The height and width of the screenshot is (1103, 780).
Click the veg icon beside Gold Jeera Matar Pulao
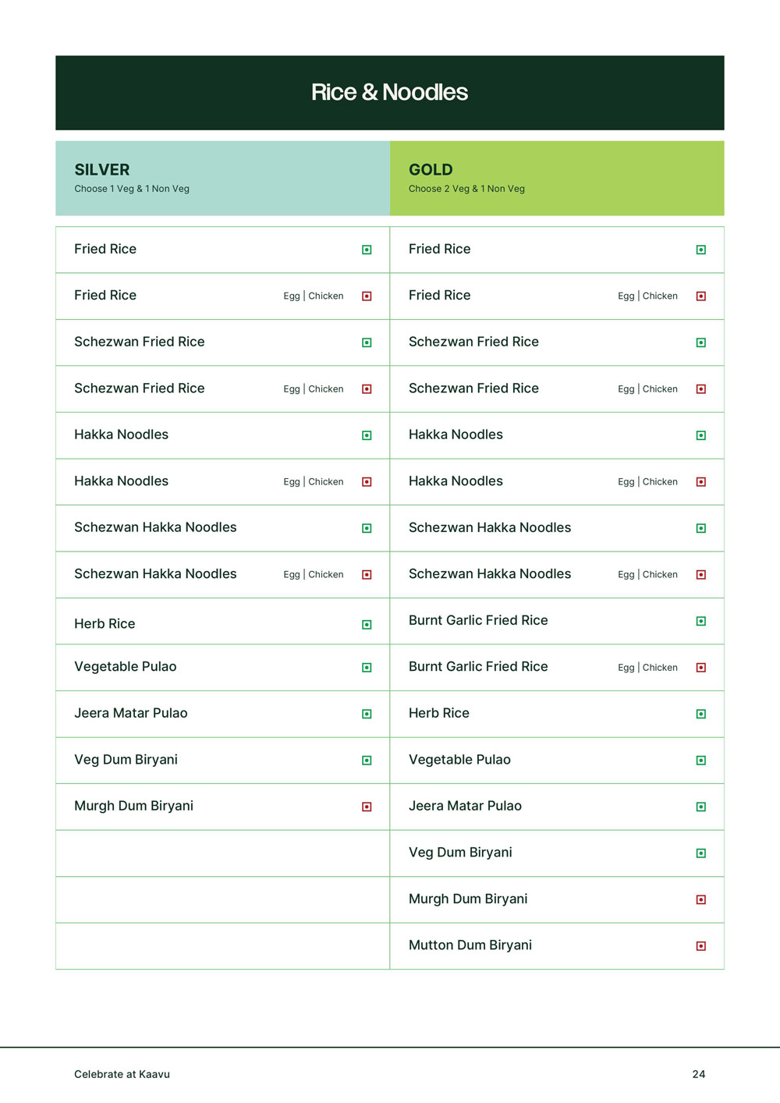(x=700, y=807)
